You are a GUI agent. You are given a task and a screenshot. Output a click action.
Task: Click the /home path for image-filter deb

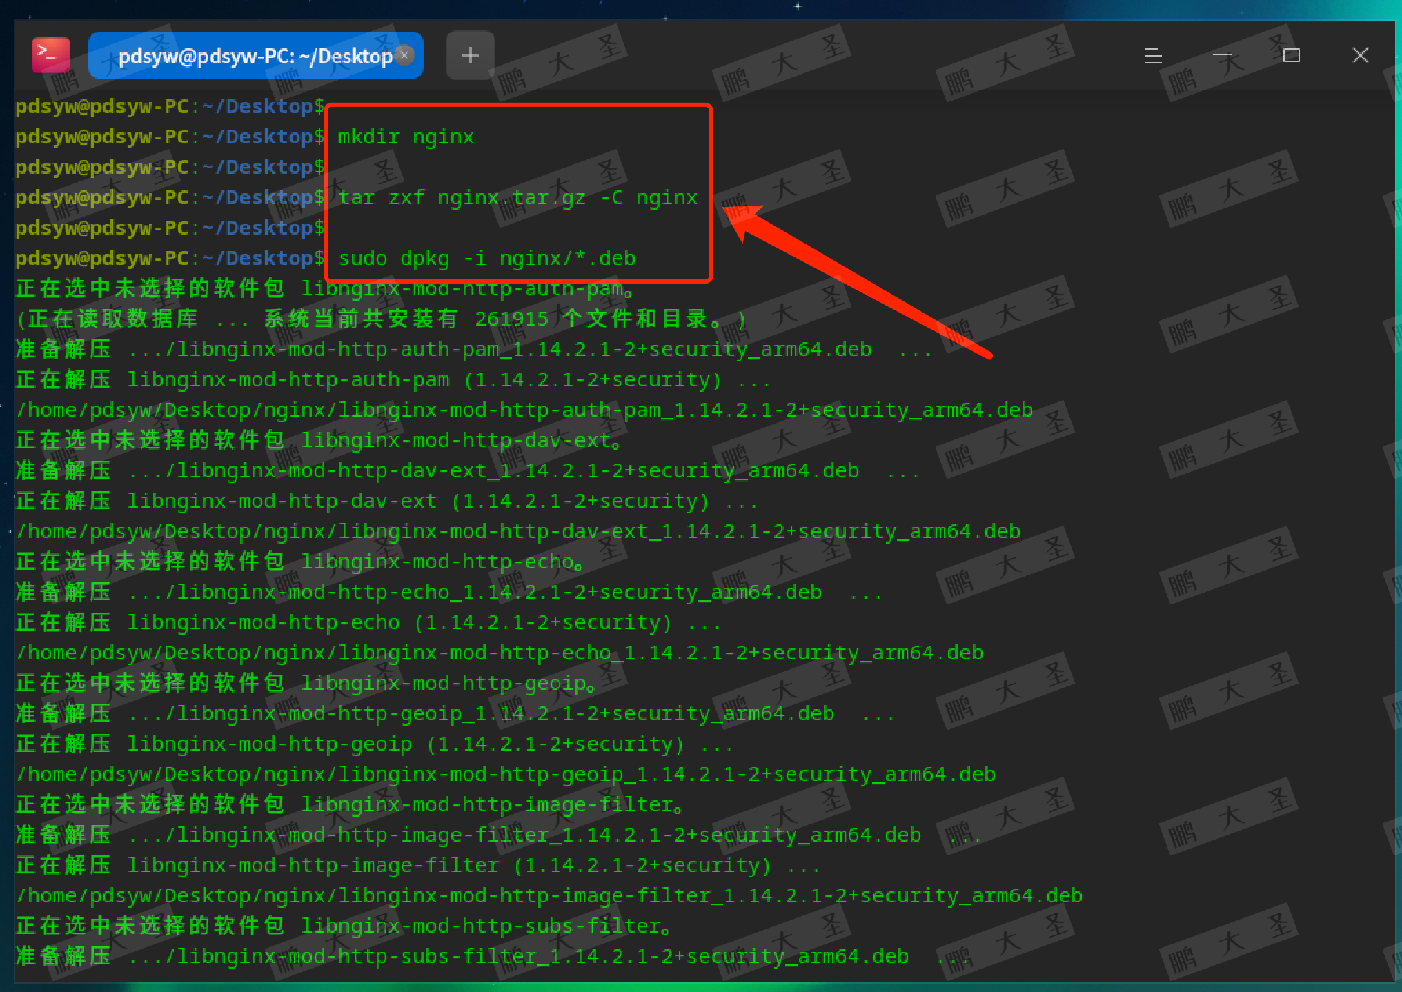pos(549,895)
